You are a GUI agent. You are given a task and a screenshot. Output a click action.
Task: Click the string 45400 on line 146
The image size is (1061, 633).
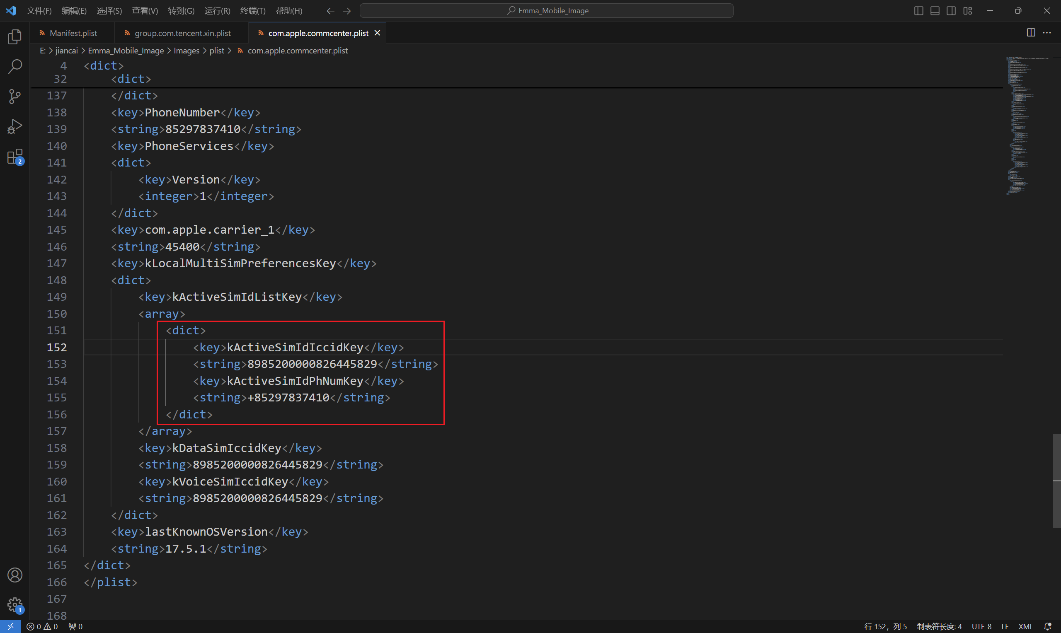[x=182, y=246]
